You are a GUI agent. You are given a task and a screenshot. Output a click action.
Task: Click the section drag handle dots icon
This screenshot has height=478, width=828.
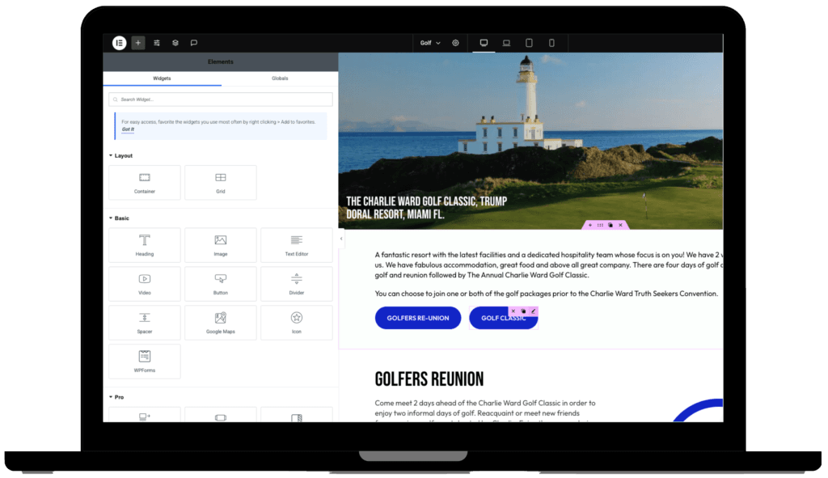pyautogui.click(x=601, y=225)
